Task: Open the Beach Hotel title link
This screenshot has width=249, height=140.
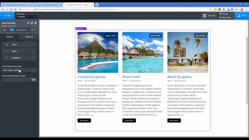Action: 131,77
